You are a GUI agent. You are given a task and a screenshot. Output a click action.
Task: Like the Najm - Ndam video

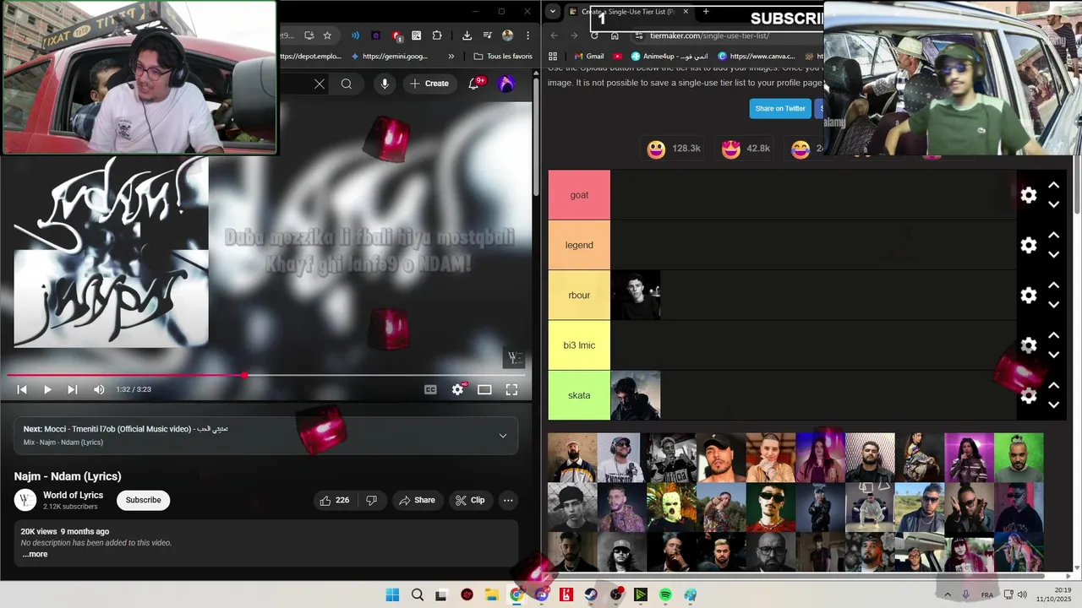(x=335, y=500)
